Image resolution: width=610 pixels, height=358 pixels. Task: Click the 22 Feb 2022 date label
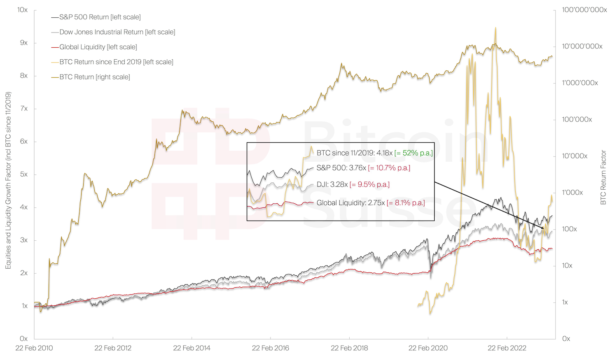tap(507, 348)
